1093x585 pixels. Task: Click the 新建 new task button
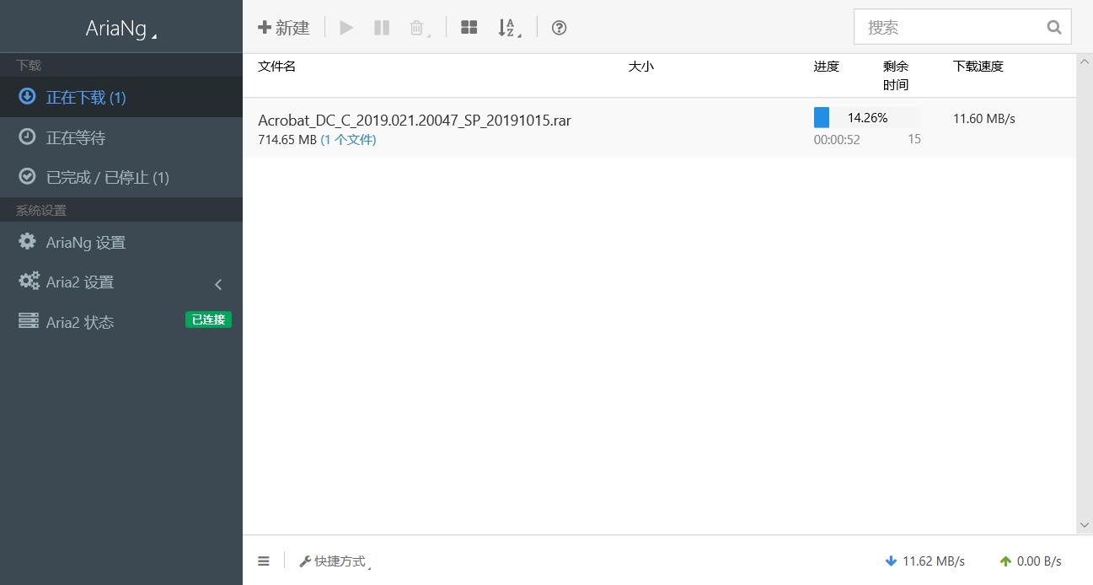point(284,28)
